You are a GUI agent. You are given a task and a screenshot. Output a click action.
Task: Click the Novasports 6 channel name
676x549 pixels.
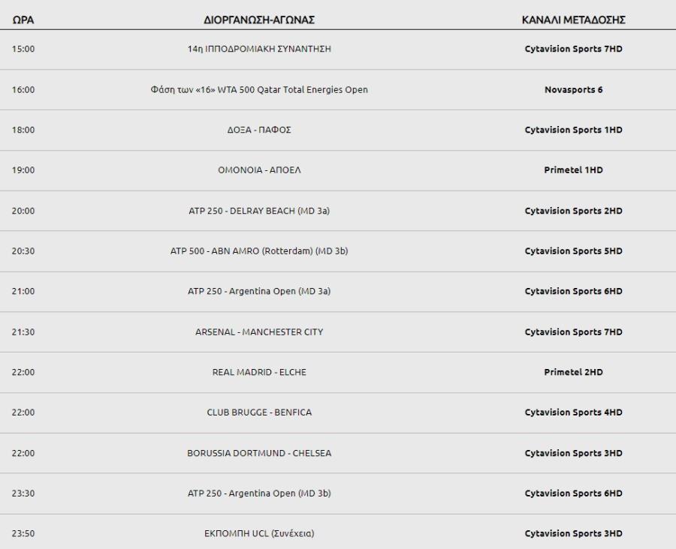click(x=573, y=90)
